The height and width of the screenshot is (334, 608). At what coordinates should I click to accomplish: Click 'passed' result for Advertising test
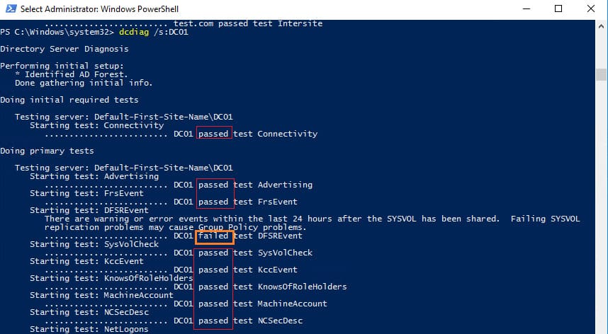(x=214, y=185)
